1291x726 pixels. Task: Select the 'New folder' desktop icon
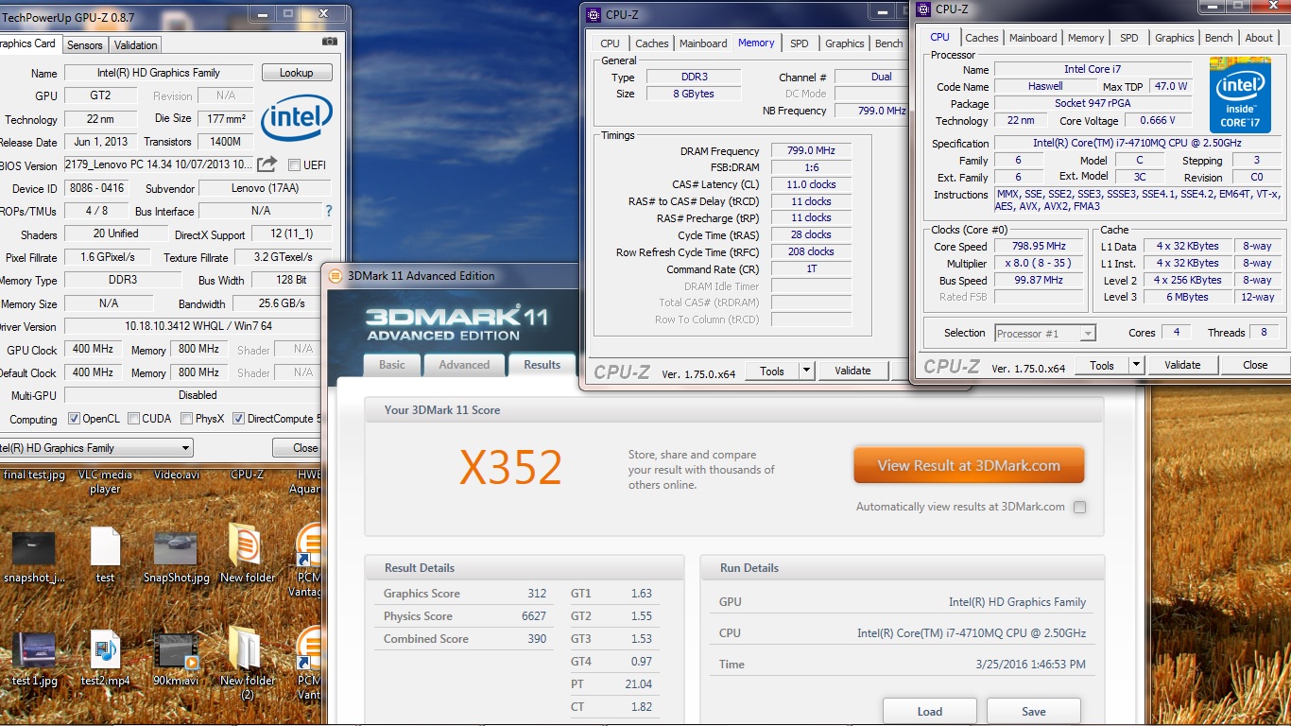(247, 554)
